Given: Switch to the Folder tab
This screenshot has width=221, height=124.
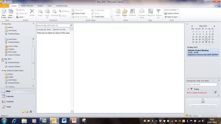Looking at the screenshot, I should point(40,6).
